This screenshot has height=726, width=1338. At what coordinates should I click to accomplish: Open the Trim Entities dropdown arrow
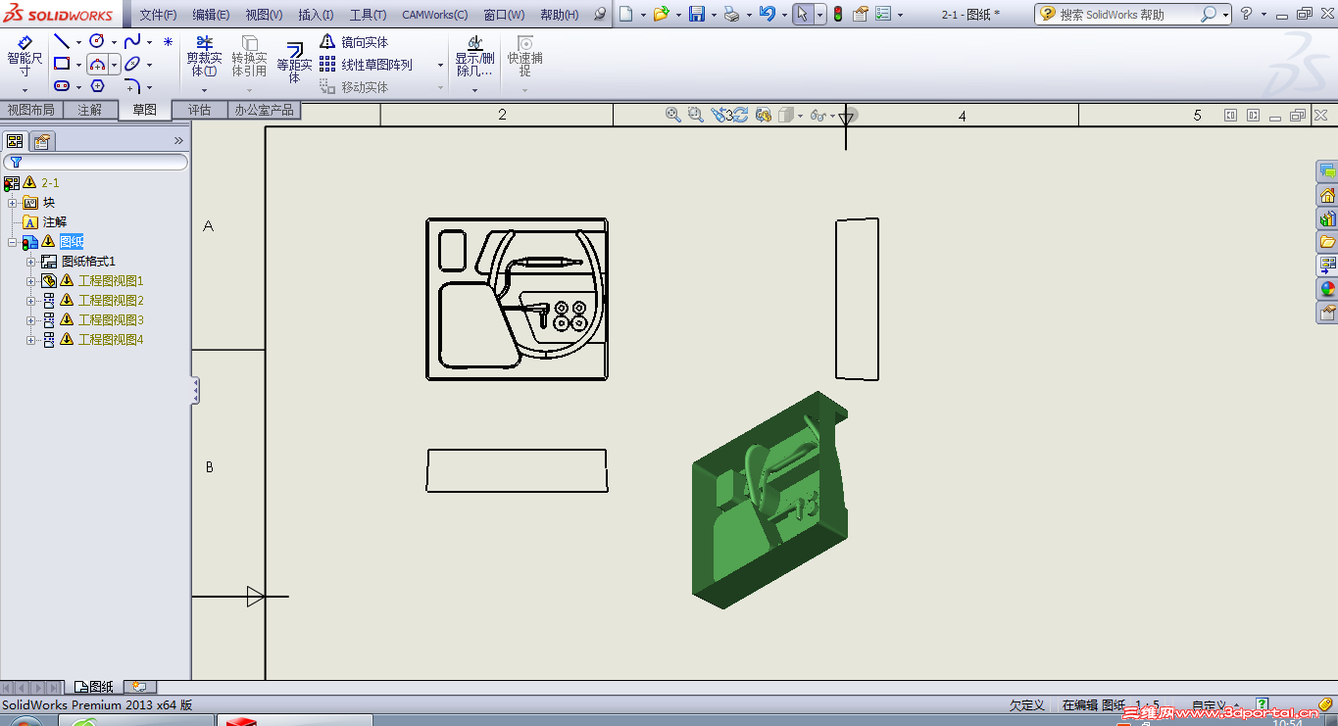(x=204, y=90)
